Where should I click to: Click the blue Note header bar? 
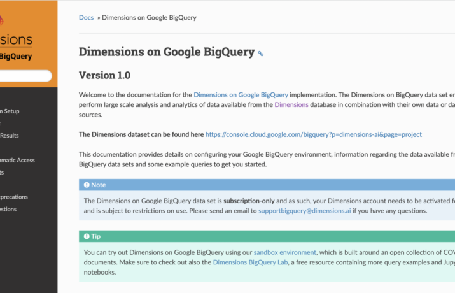point(267,185)
